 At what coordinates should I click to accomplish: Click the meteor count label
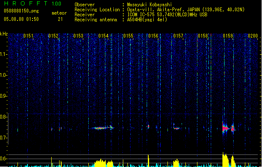59,13
